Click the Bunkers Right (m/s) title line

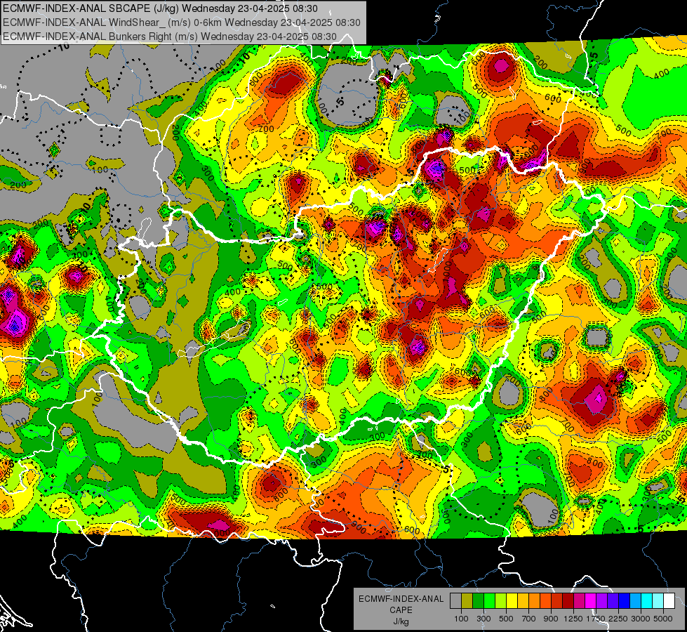pyautogui.click(x=170, y=37)
